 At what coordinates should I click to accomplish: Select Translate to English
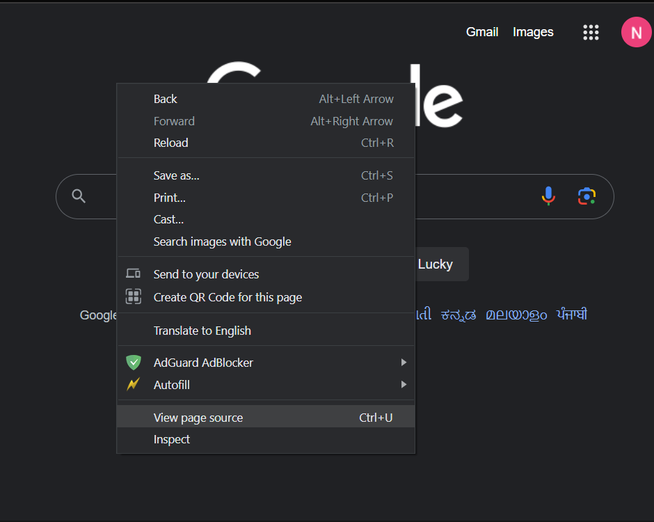pos(202,331)
